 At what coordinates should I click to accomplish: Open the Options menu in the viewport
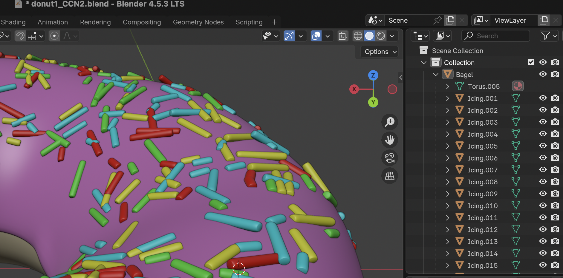pyautogui.click(x=379, y=52)
